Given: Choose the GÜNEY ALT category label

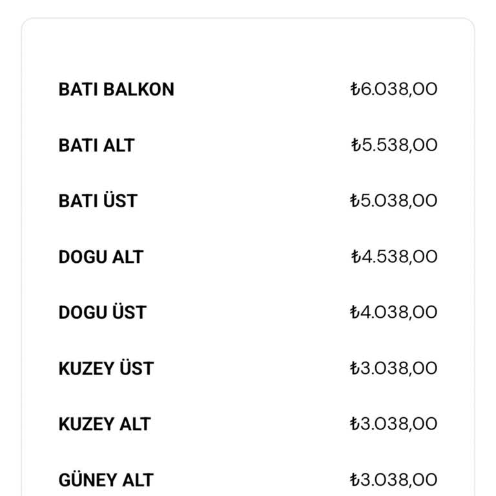Looking at the screenshot, I should 106,480.
